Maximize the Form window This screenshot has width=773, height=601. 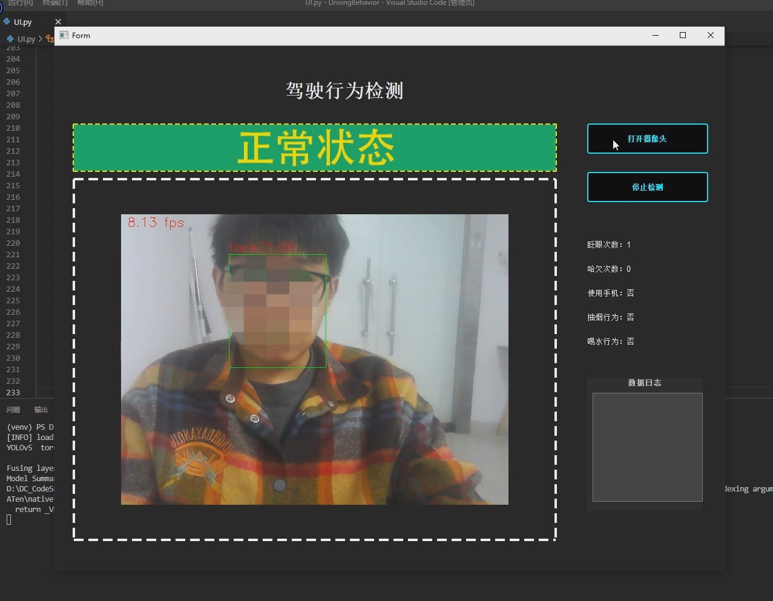682,35
